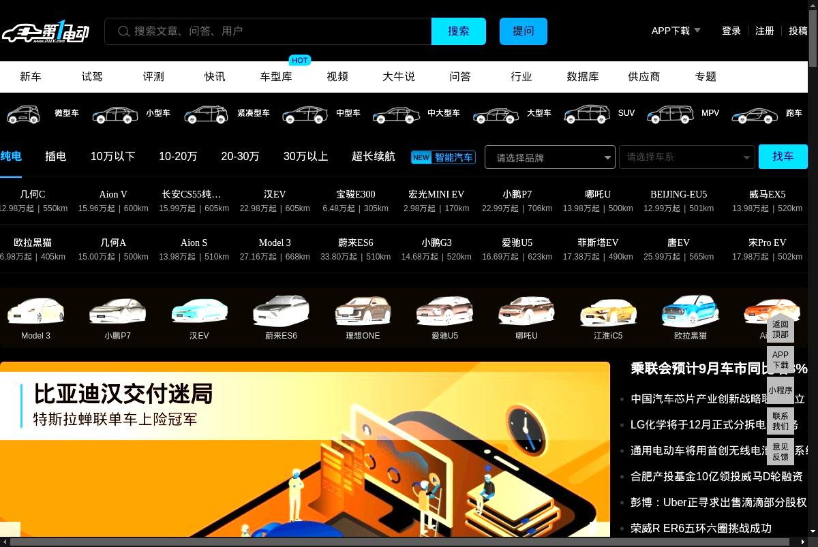Open the 比亚迪汉交付迷局 banner
This screenshot has width=818, height=547.
pos(305,450)
